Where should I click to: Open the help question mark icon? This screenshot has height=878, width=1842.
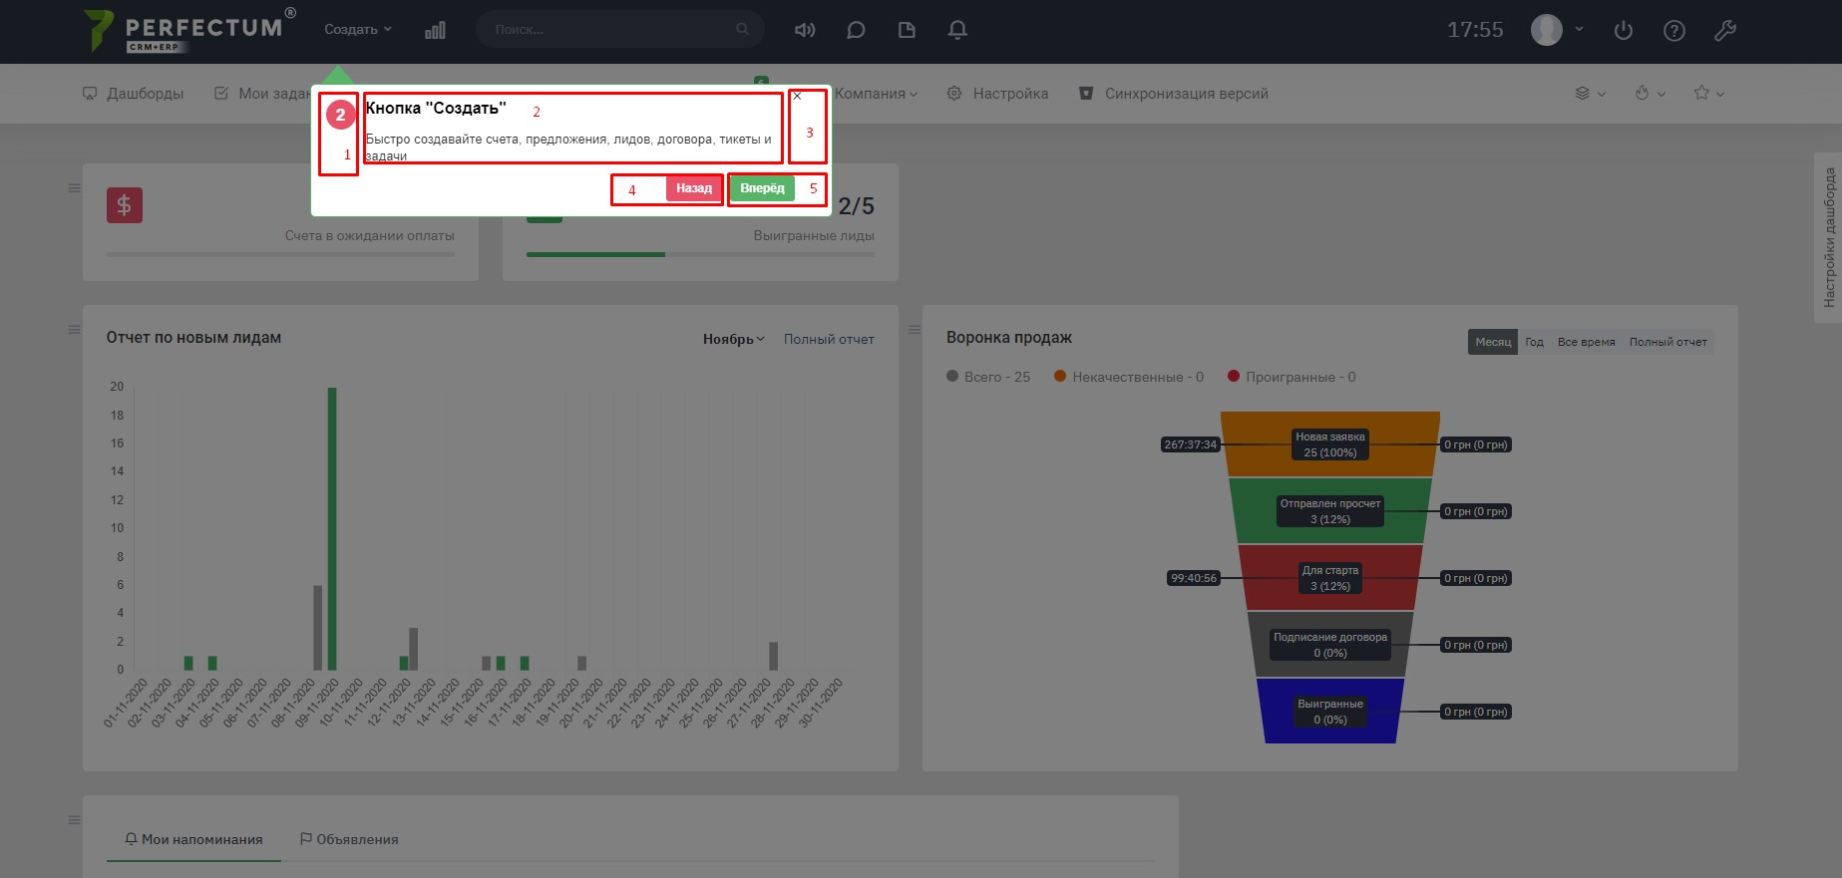point(1674,30)
